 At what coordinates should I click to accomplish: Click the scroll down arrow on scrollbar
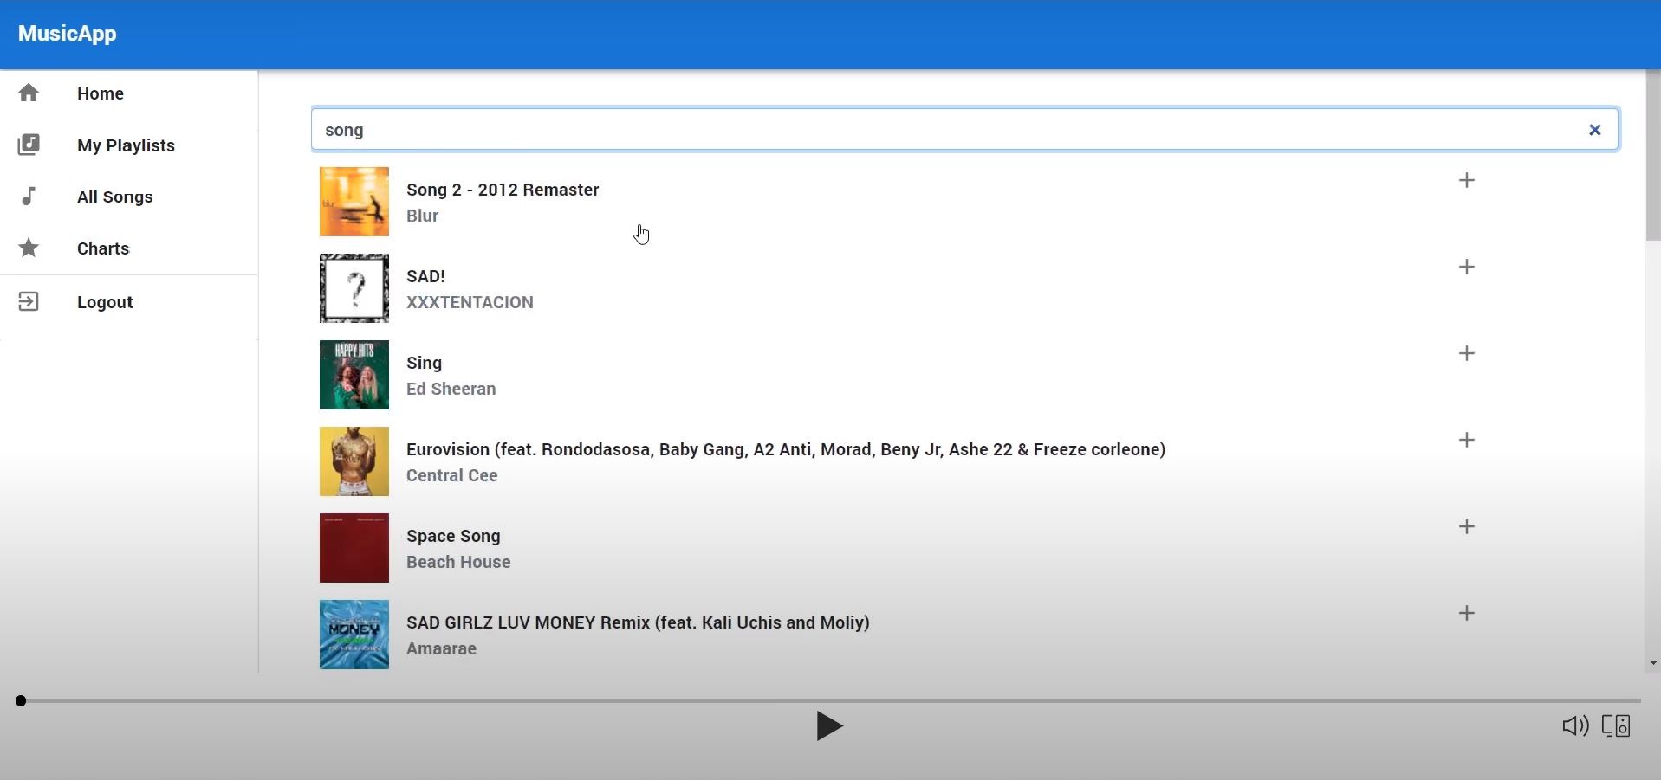pyautogui.click(x=1653, y=663)
